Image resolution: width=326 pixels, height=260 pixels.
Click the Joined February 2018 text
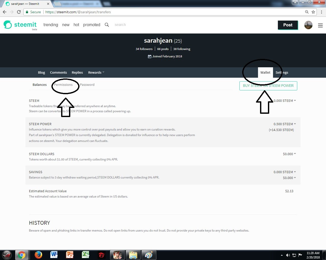click(x=167, y=56)
